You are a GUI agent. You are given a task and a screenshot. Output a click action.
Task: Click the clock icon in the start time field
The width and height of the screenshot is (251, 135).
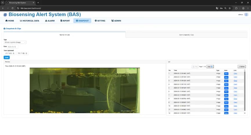click(x=13, y=53)
